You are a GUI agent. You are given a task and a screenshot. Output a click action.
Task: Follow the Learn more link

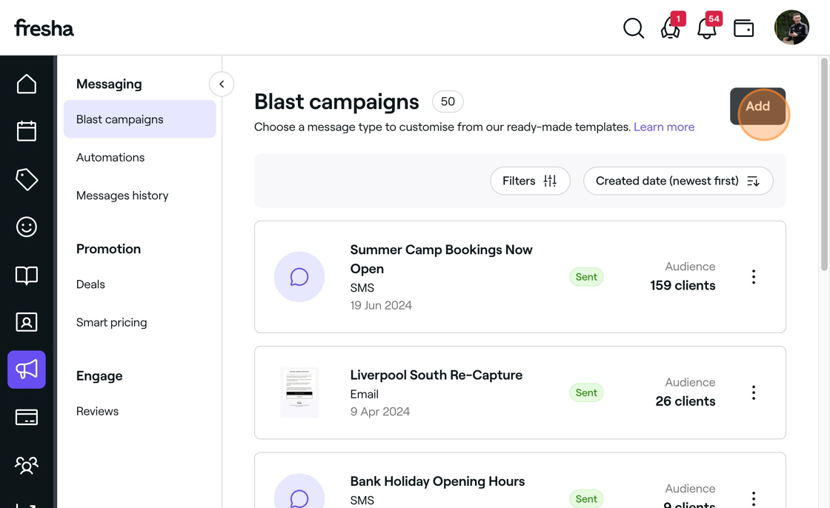point(664,127)
